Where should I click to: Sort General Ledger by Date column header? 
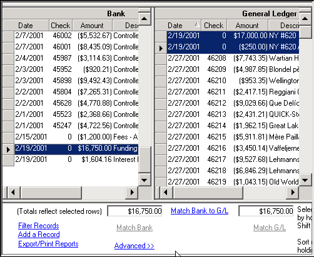pyautogui.click(x=178, y=26)
